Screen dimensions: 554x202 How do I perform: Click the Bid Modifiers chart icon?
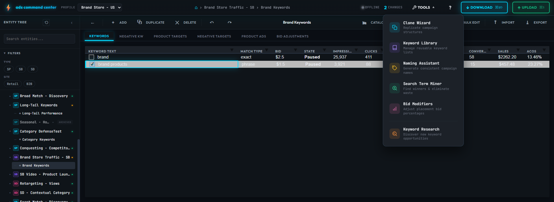[x=395, y=109]
